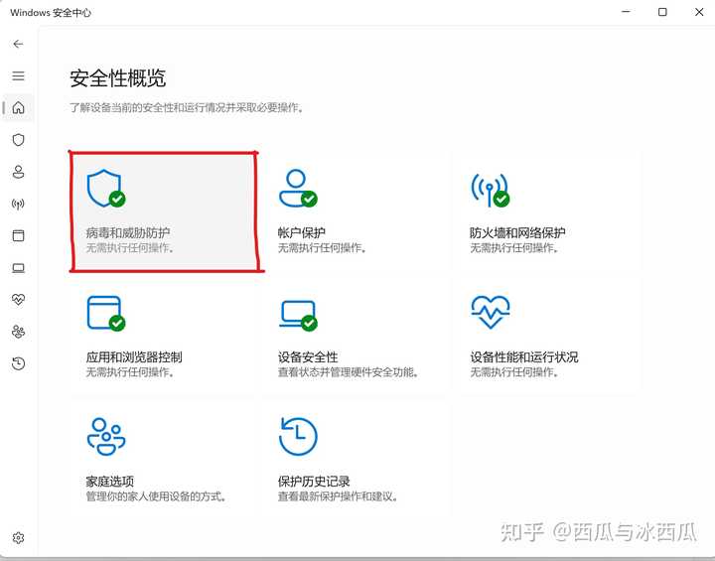Open virus protection shield icon in sidebar

pyautogui.click(x=18, y=140)
